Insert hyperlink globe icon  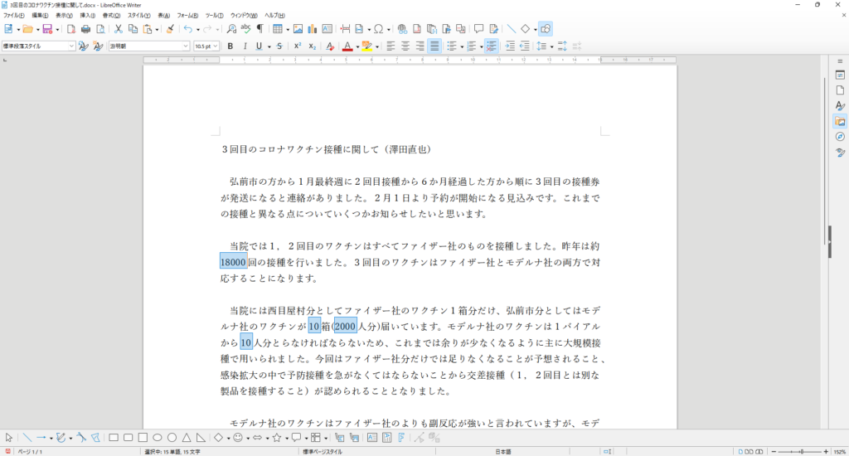coord(402,29)
